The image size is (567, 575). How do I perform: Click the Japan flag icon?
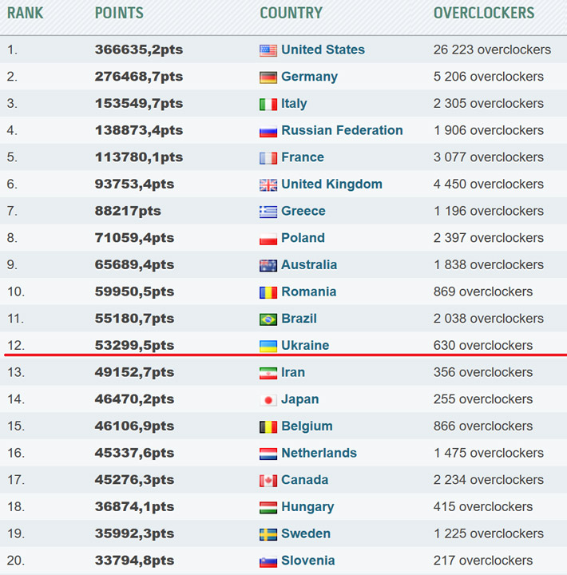268,400
